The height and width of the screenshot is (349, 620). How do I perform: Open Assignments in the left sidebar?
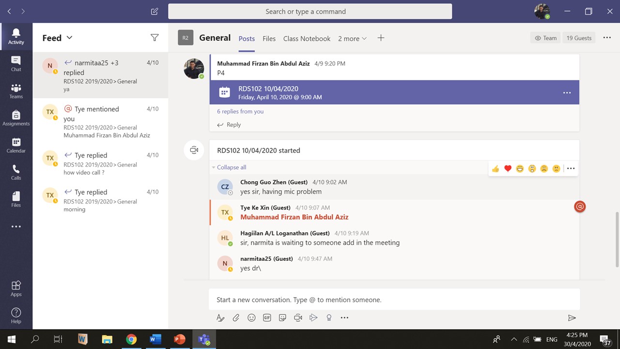coord(16,118)
